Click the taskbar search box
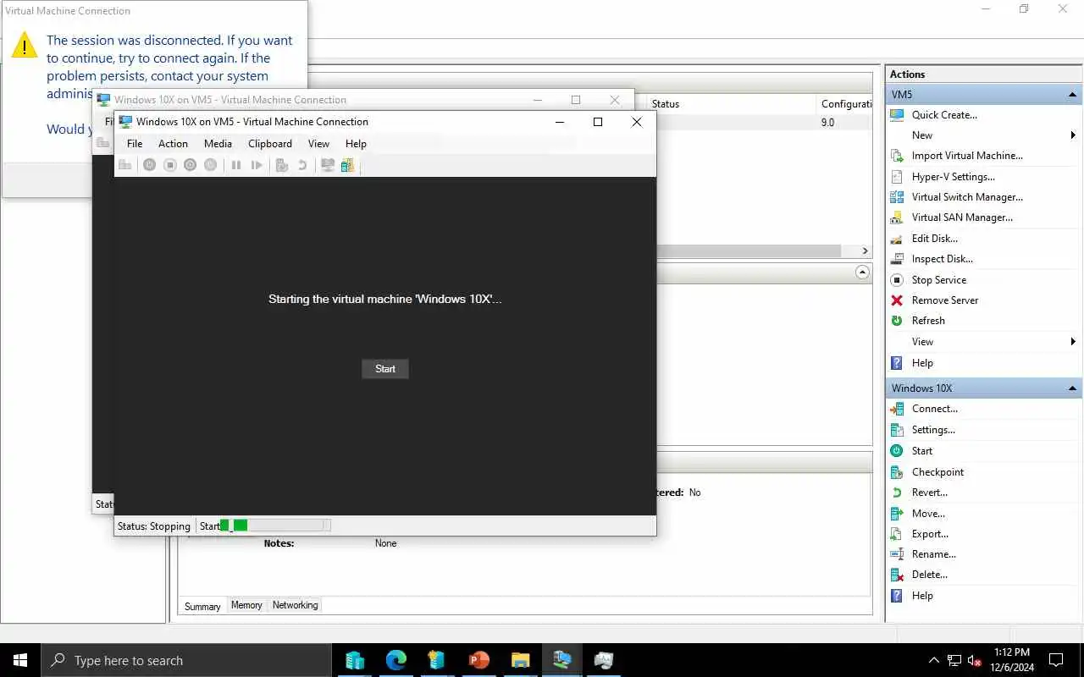This screenshot has width=1084, height=677. 186,660
